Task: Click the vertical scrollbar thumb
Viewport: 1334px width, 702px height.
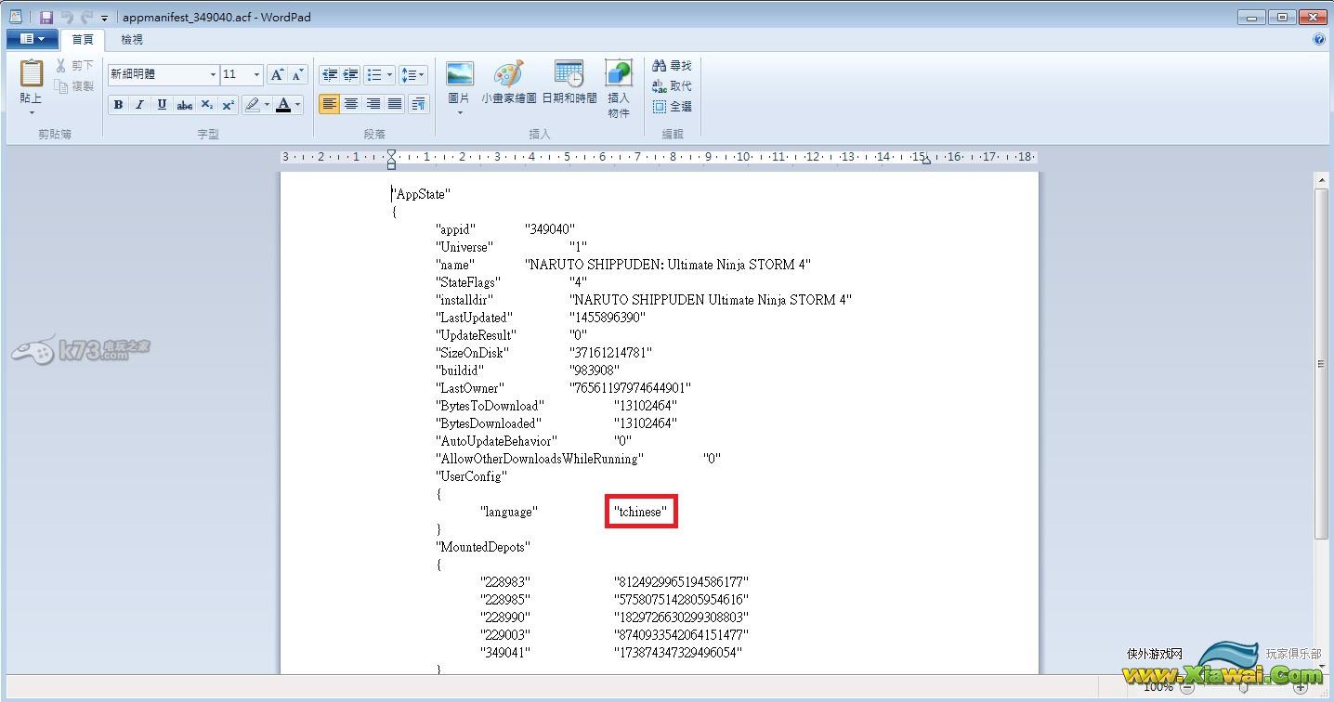Action: point(1321,363)
